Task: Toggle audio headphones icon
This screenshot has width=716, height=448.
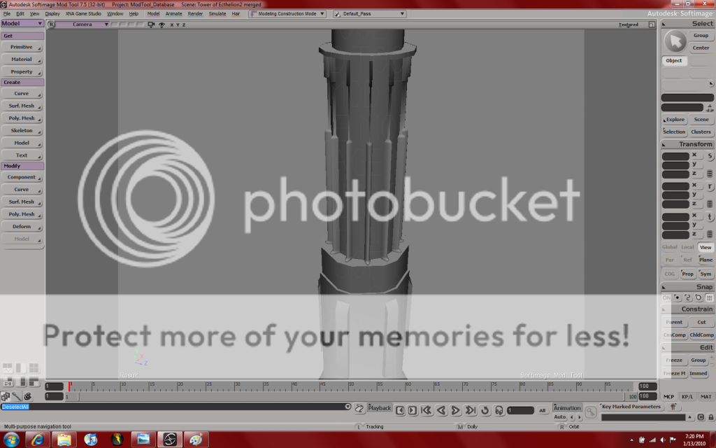Action: click(499, 410)
